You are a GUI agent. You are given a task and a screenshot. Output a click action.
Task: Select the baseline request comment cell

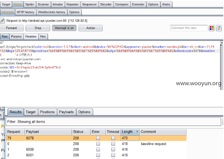163,144
